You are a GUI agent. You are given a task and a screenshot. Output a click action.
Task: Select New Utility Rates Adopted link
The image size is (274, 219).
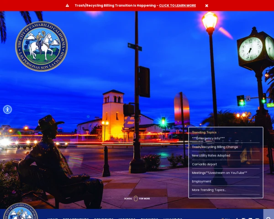click(x=211, y=156)
